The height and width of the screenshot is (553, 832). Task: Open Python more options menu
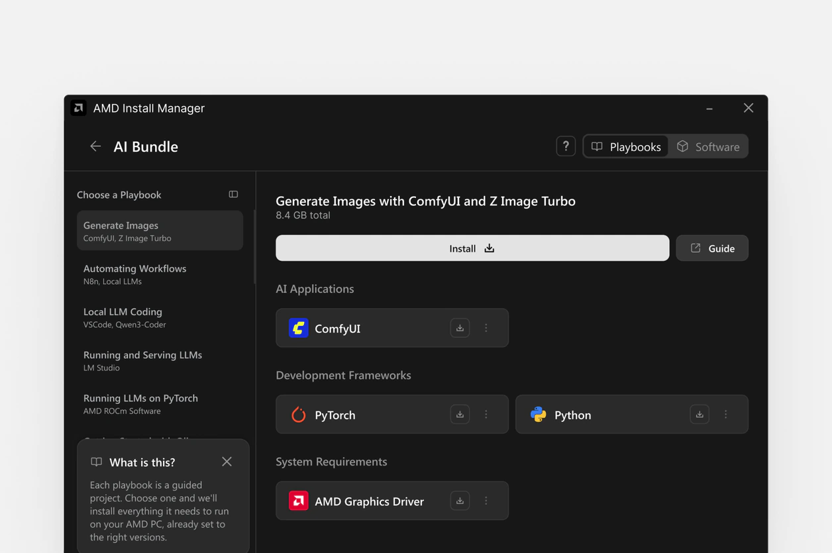point(726,415)
